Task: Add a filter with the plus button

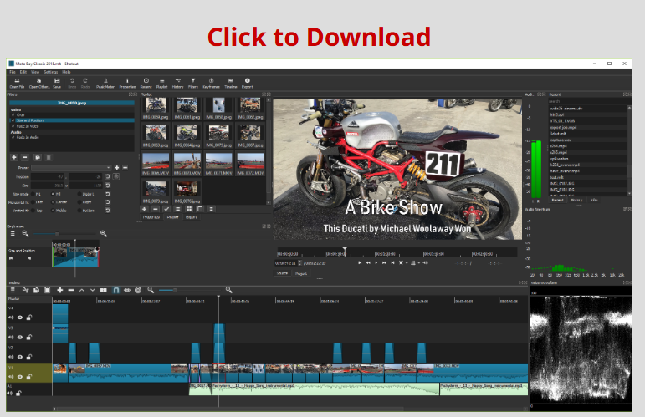Action: point(14,157)
